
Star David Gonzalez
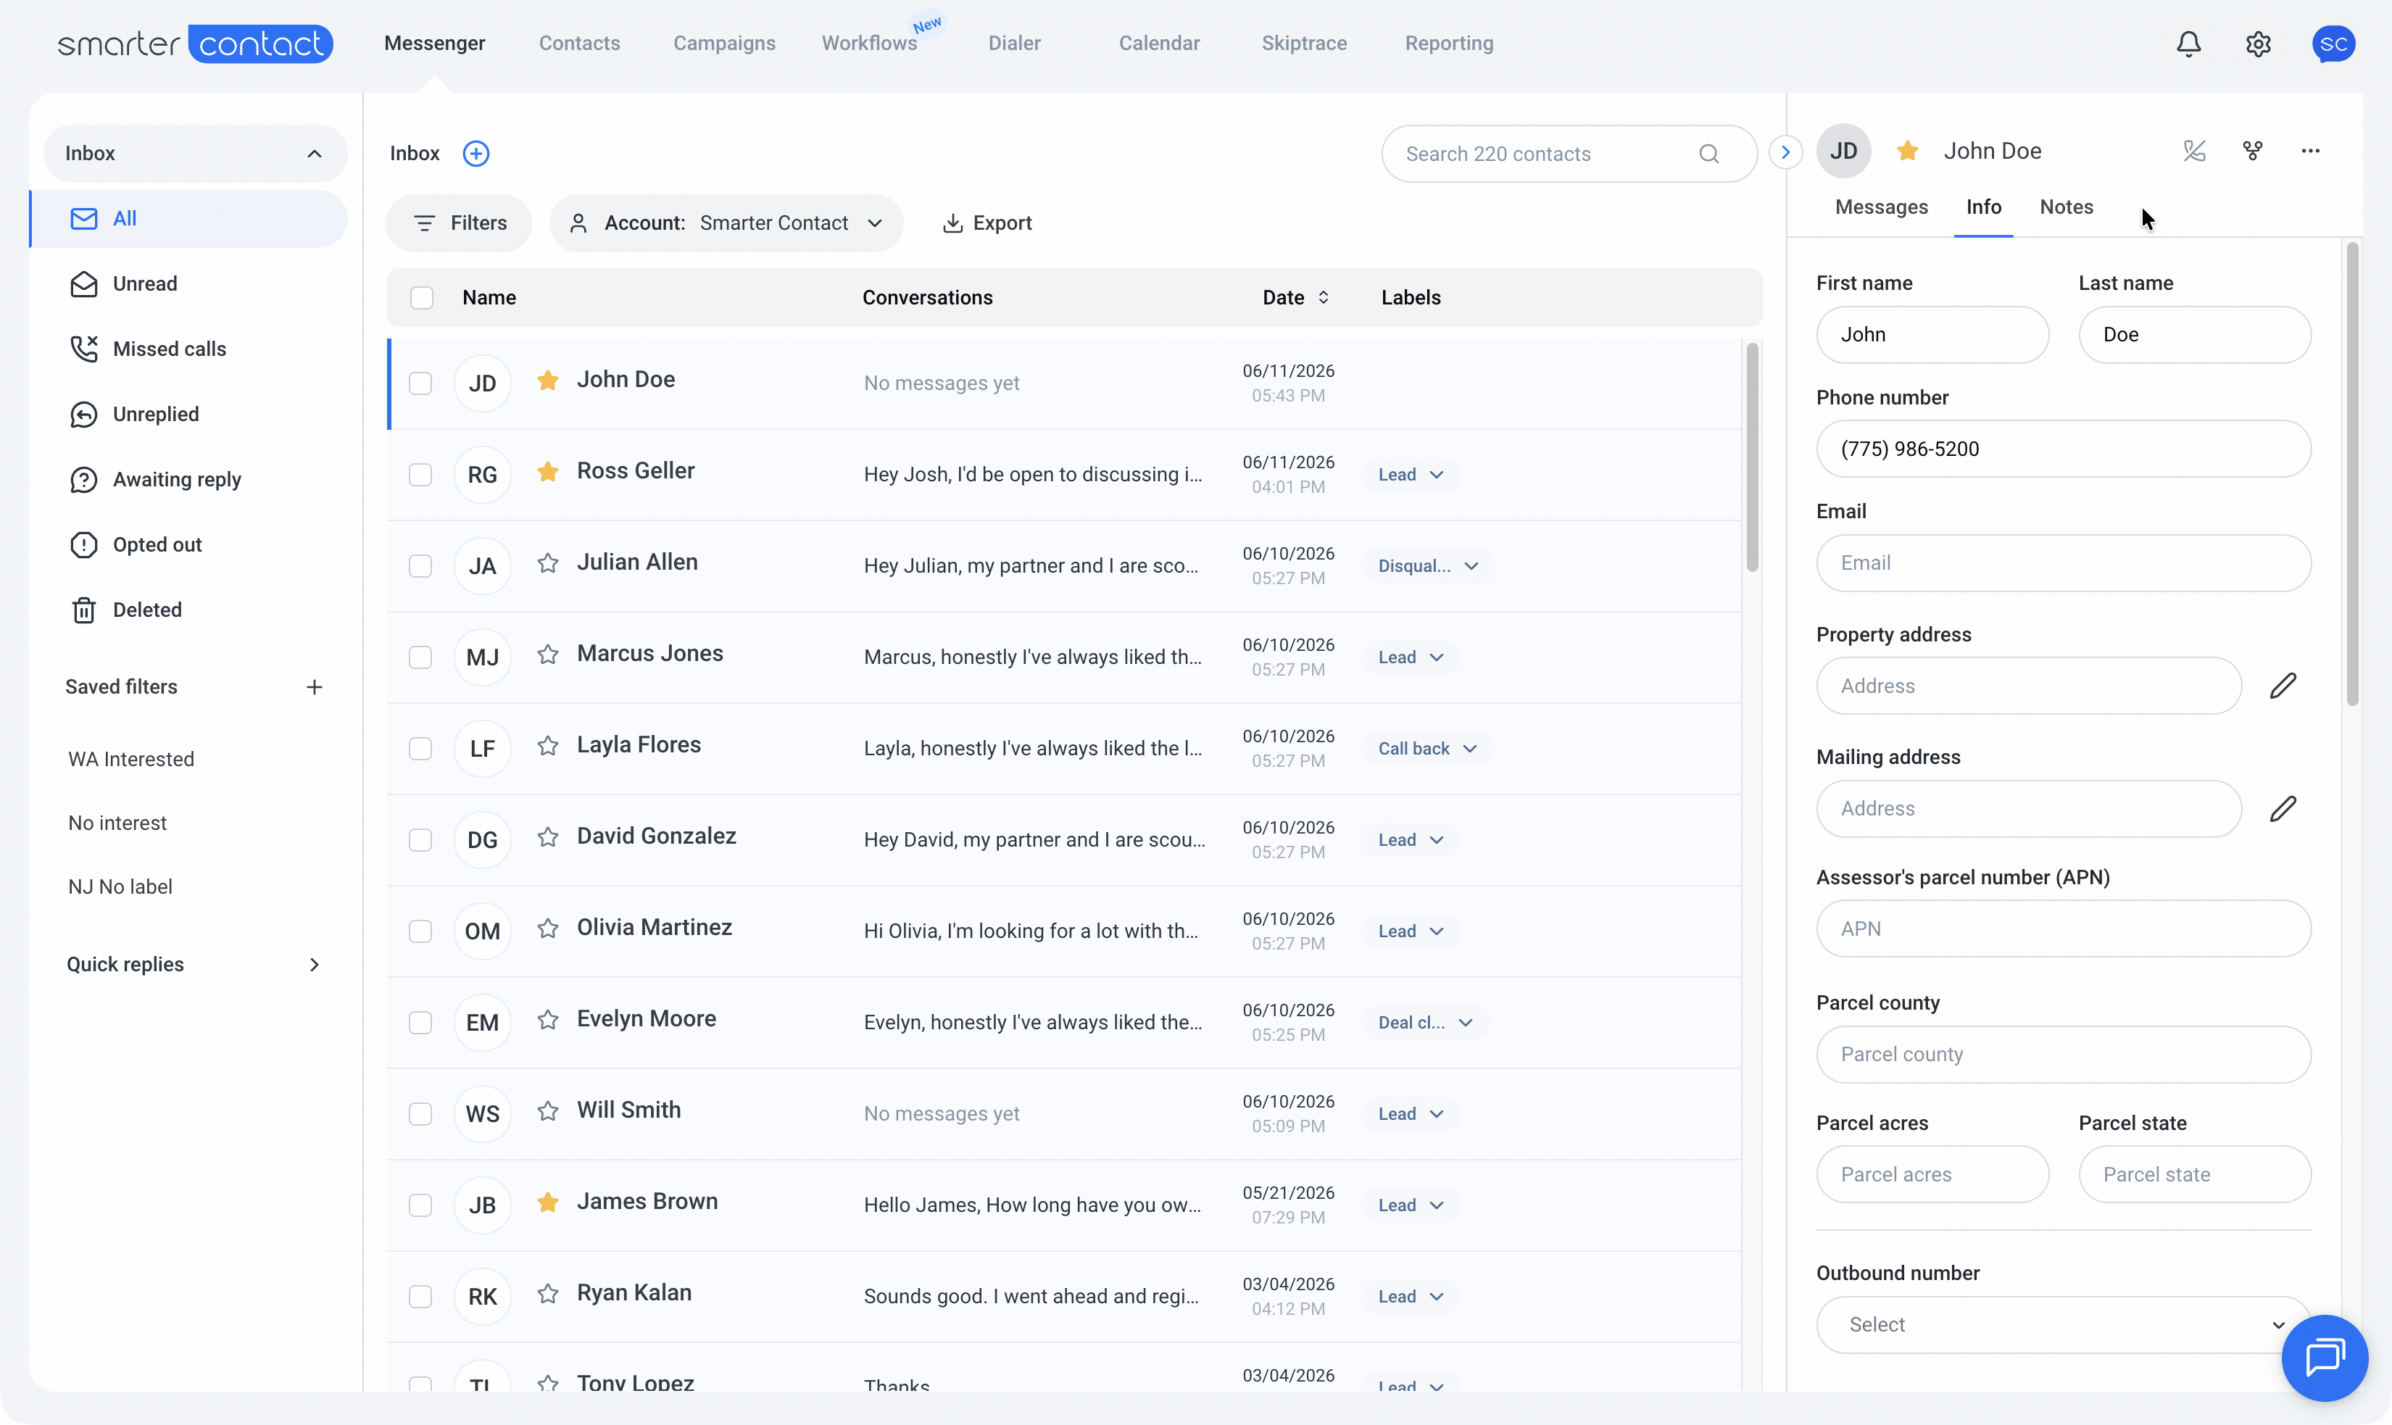[547, 836]
